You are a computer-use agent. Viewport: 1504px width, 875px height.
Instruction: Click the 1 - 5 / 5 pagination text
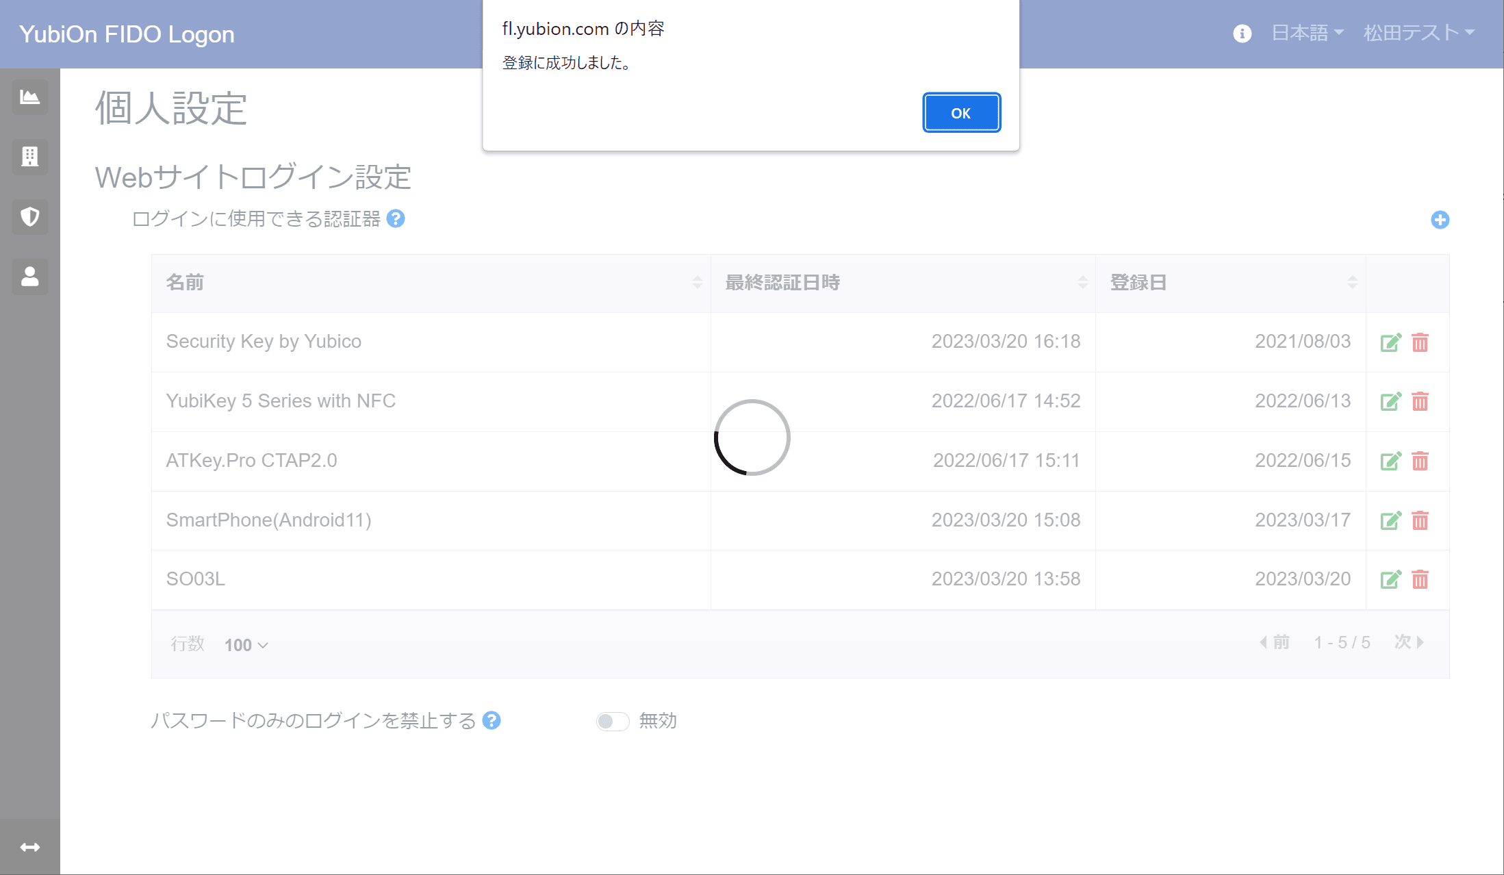(x=1342, y=642)
